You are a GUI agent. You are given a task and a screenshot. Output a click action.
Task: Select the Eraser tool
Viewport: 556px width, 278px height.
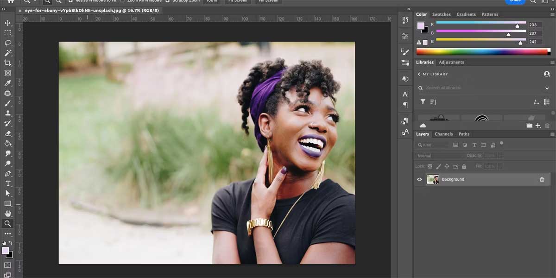click(7, 133)
